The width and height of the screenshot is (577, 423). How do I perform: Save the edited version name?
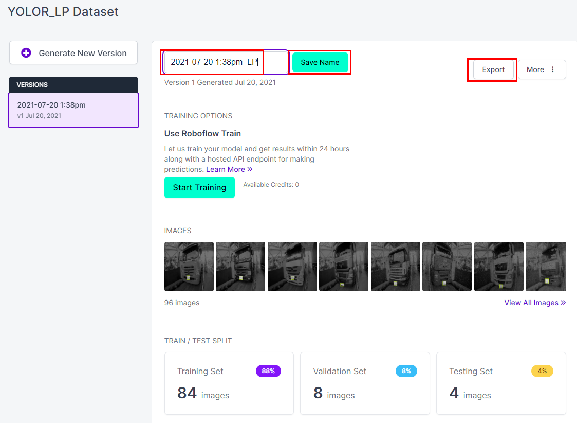320,62
